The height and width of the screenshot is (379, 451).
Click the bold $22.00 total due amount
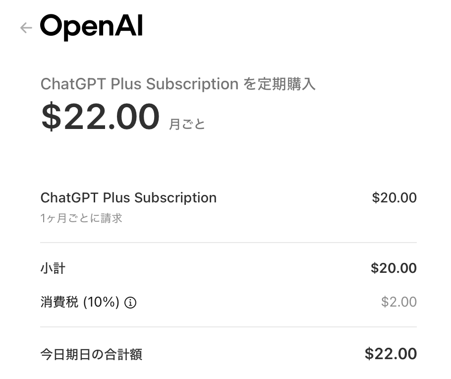pos(391,354)
